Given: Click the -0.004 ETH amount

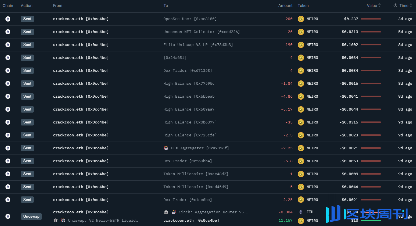Looking at the screenshot, I should coord(285,212).
